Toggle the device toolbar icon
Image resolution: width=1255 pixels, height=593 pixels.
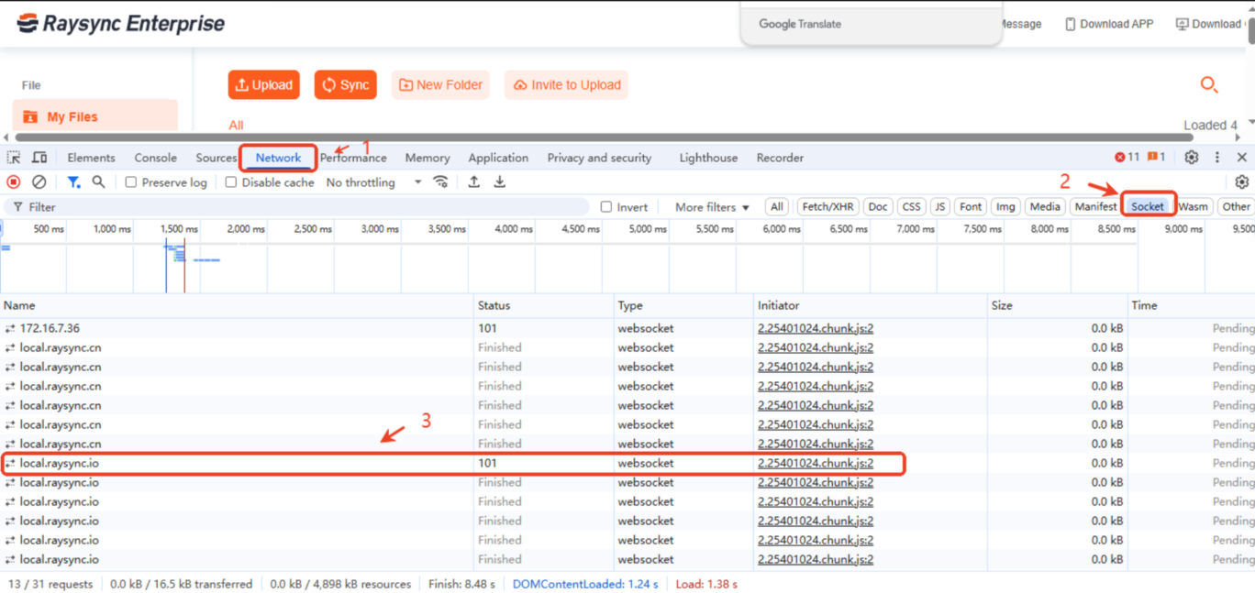39,158
